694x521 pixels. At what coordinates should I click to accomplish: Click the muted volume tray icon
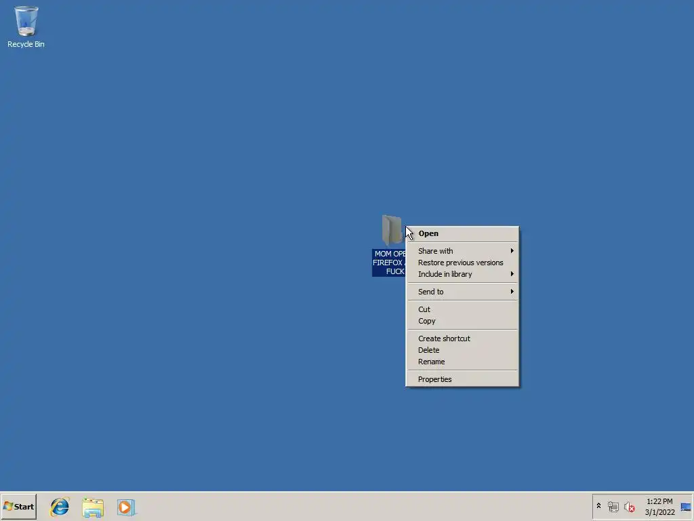click(629, 506)
